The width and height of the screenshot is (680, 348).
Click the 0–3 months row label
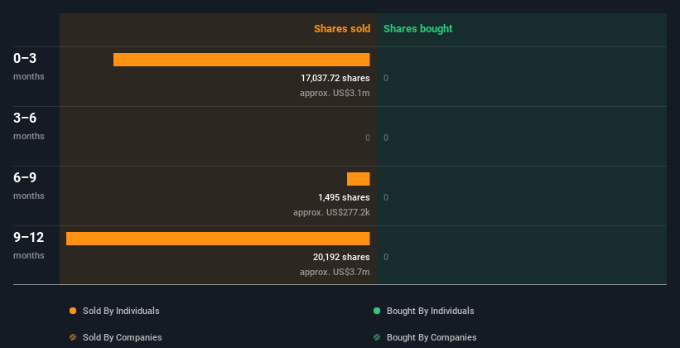[29, 67]
